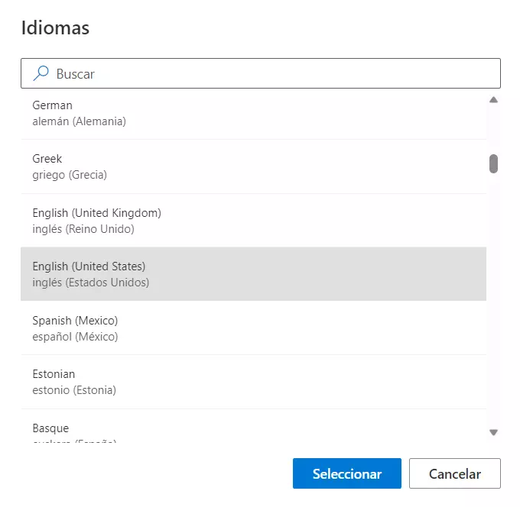Choose Greek (griego) from the list
Screen dimensions: 520x507
tap(252, 166)
